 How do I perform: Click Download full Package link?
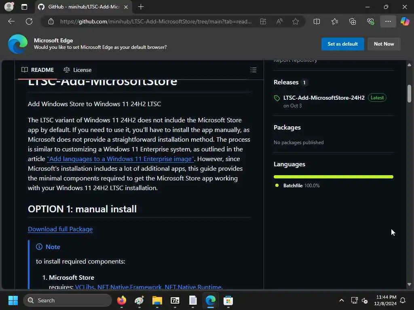(60, 229)
